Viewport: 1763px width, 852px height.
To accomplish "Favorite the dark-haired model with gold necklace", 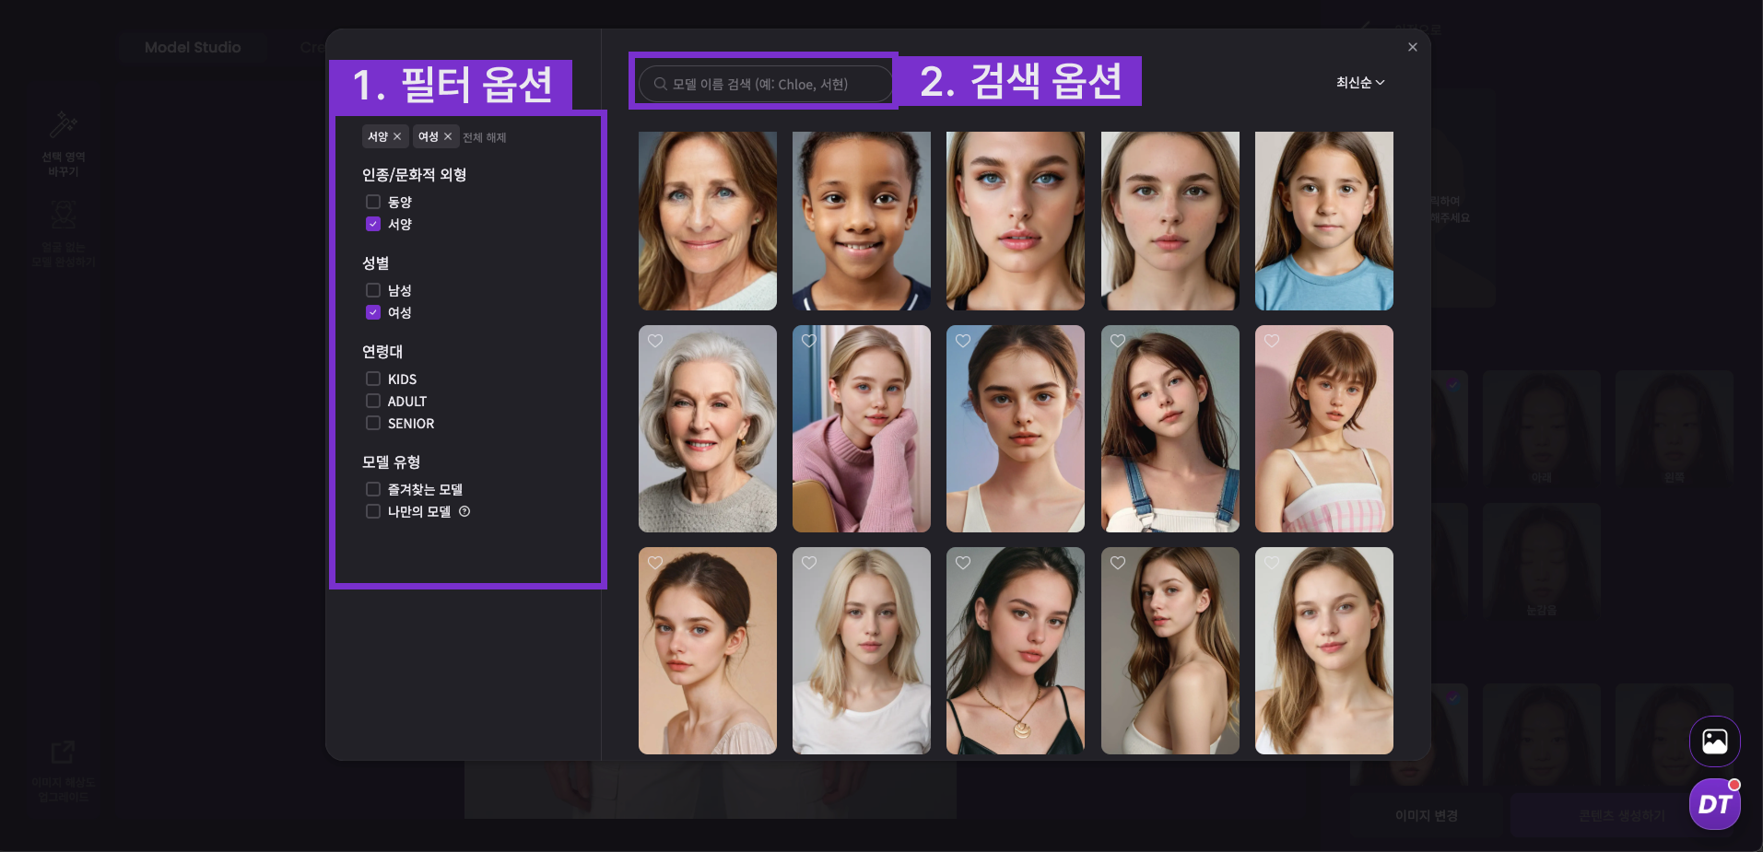I will [963, 563].
